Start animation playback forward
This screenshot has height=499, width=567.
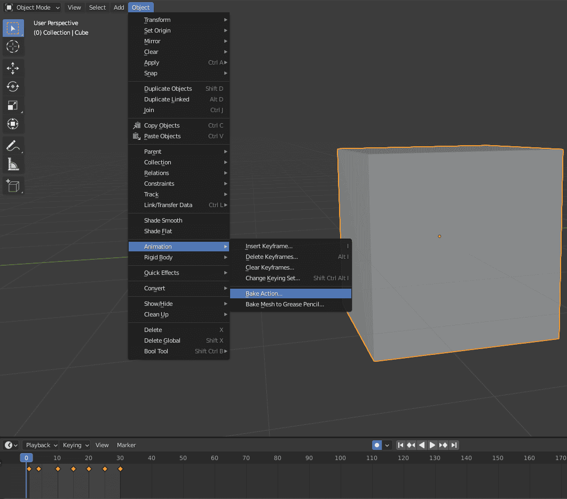pyautogui.click(x=432, y=445)
